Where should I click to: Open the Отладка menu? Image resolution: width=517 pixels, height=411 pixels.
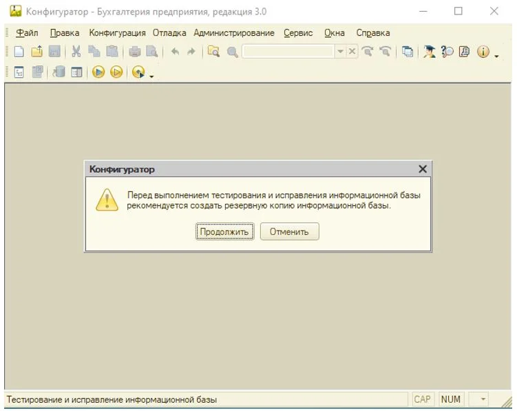(169, 33)
